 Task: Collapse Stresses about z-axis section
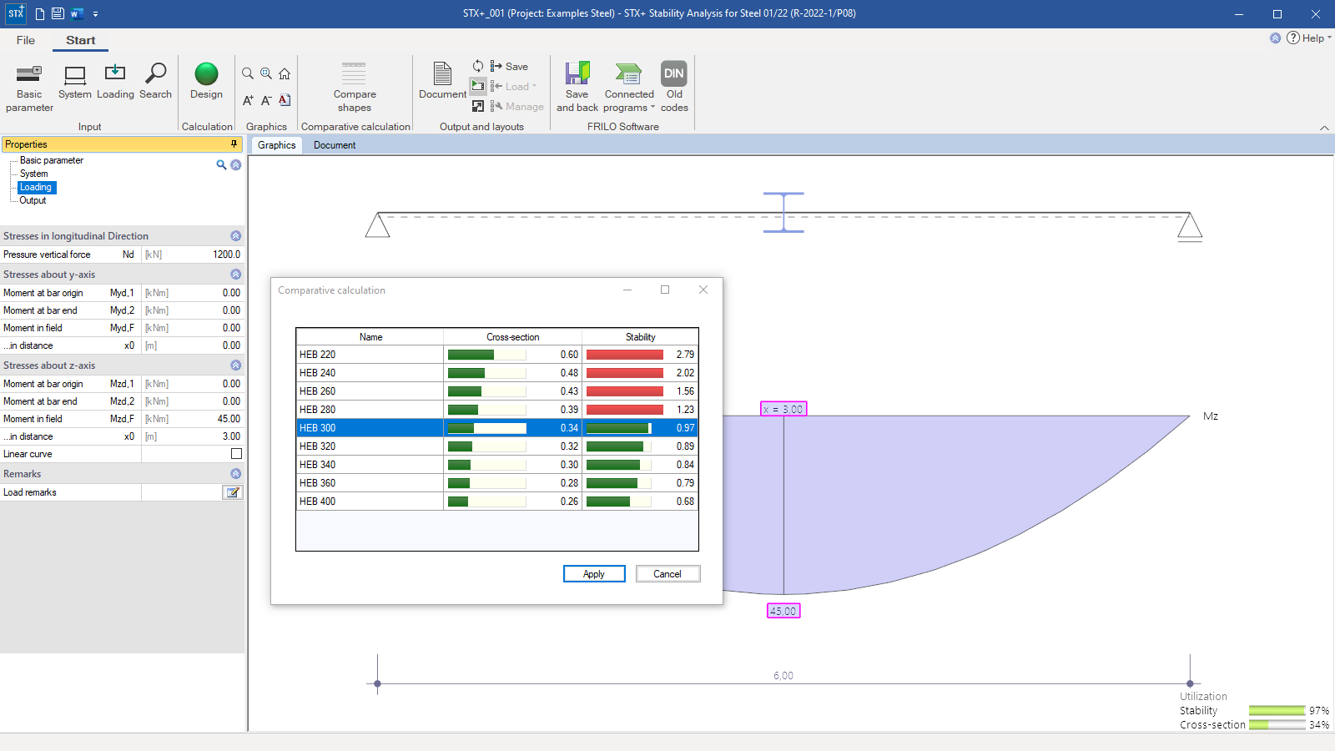(235, 365)
